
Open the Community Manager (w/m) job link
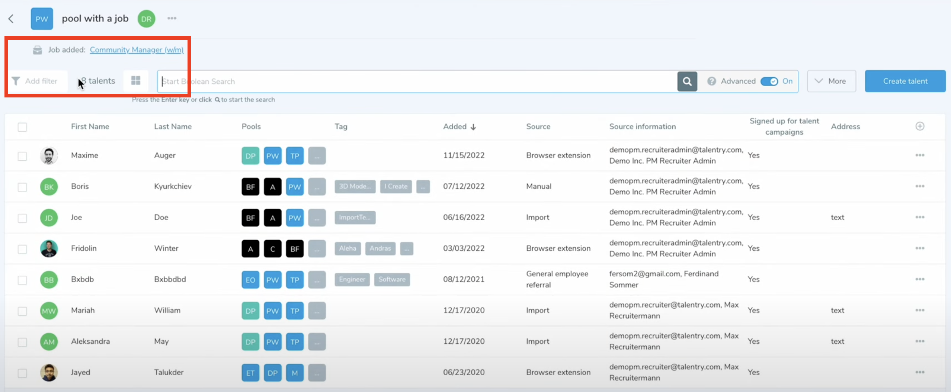[x=137, y=50]
